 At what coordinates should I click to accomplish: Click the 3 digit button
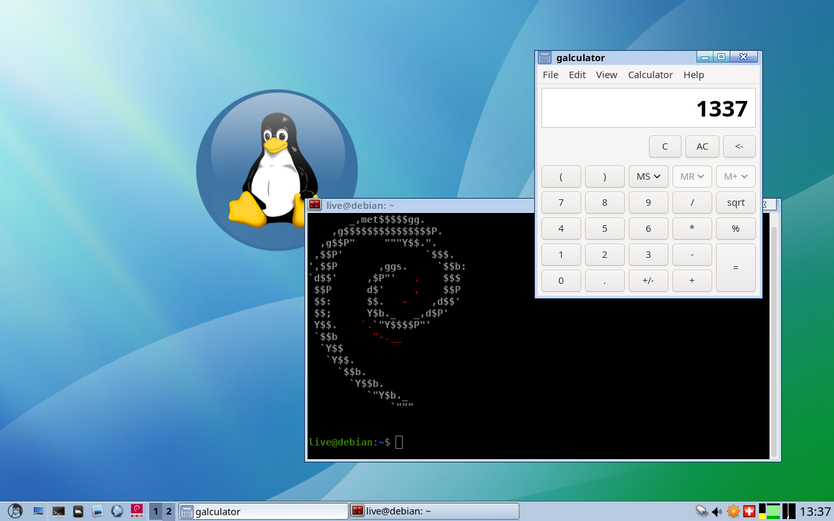(648, 255)
